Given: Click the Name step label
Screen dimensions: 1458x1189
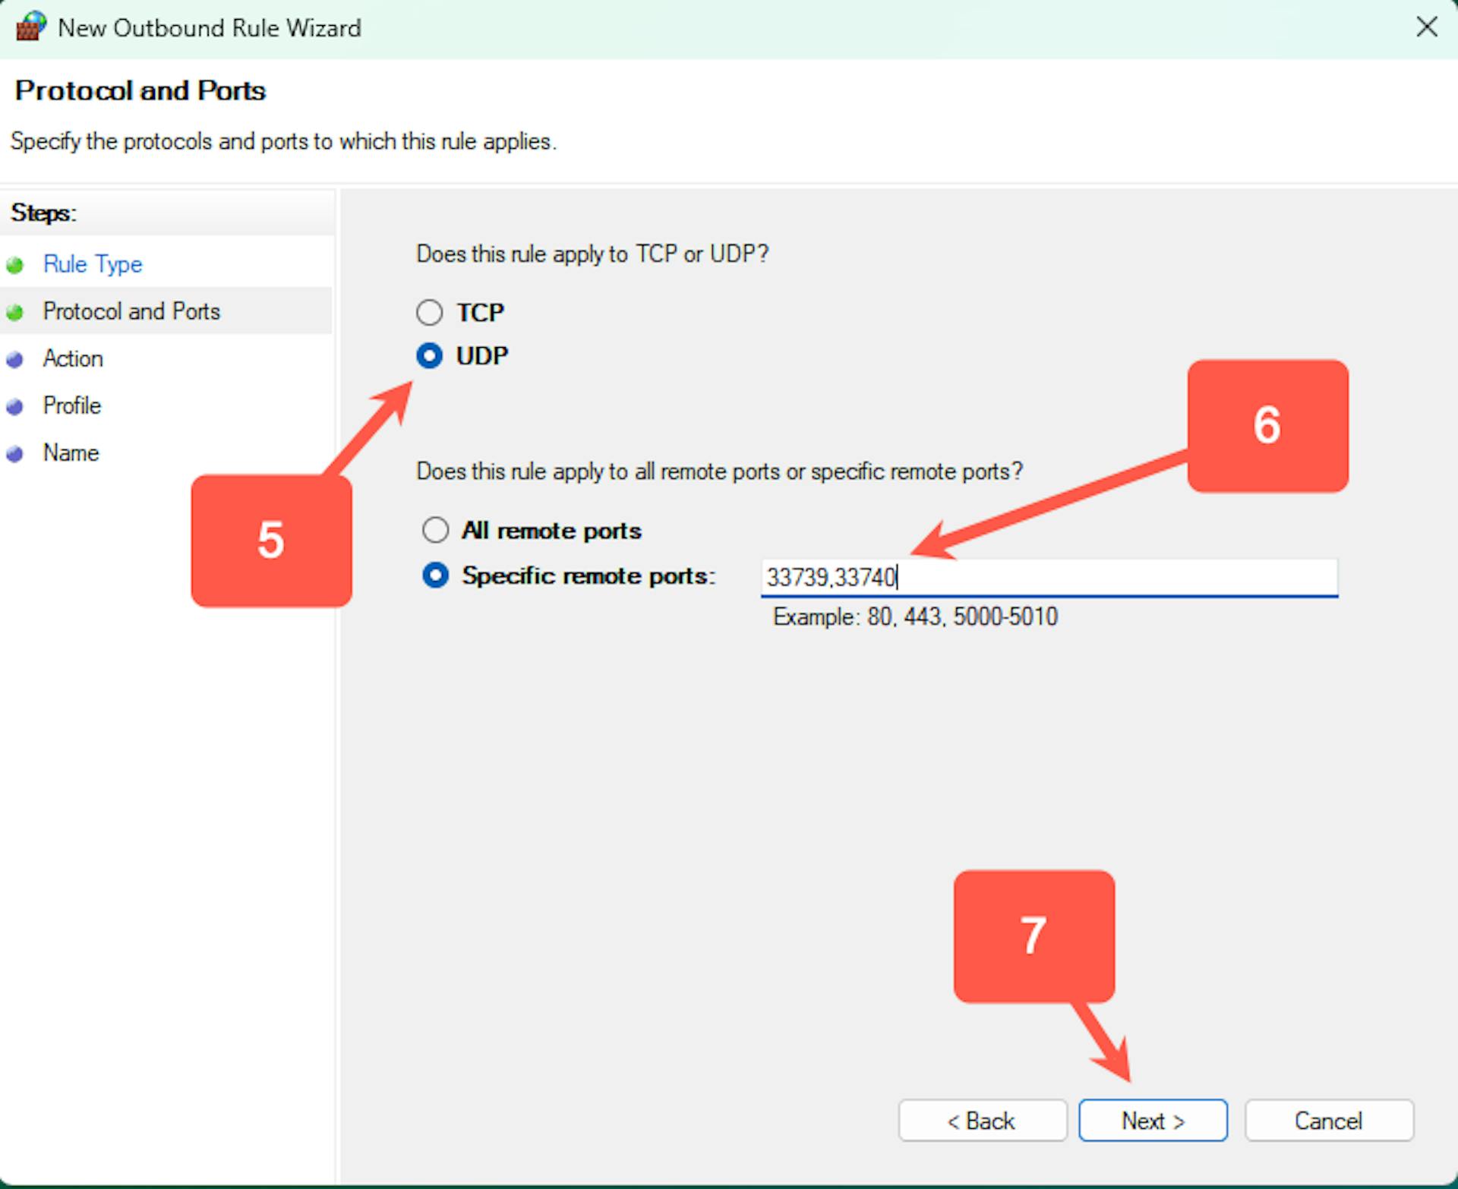Looking at the screenshot, I should click(x=71, y=453).
